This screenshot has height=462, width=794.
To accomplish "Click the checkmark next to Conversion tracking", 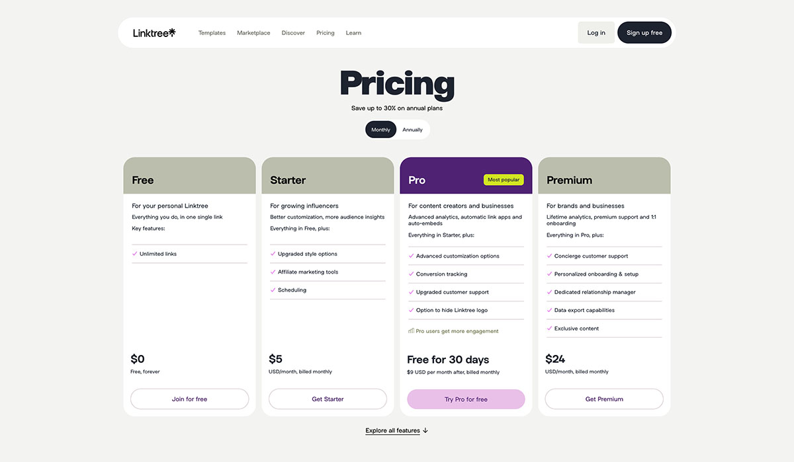I will (411, 274).
